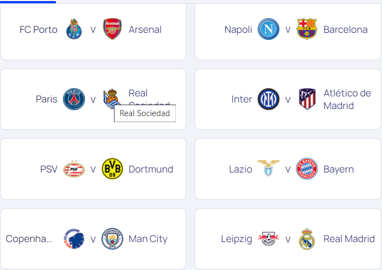The height and width of the screenshot is (270, 382).
Task: Open the Paris Saint-Germain crest
Action: (x=74, y=99)
